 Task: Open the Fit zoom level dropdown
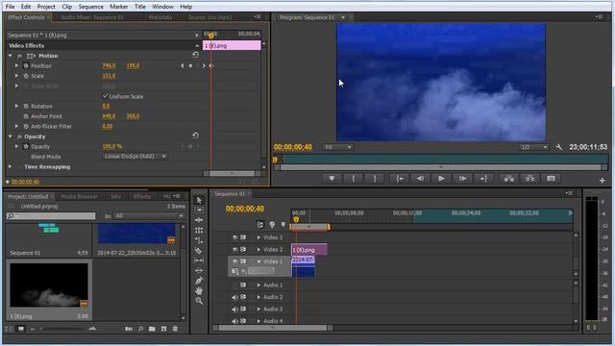pyautogui.click(x=337, y=147)
